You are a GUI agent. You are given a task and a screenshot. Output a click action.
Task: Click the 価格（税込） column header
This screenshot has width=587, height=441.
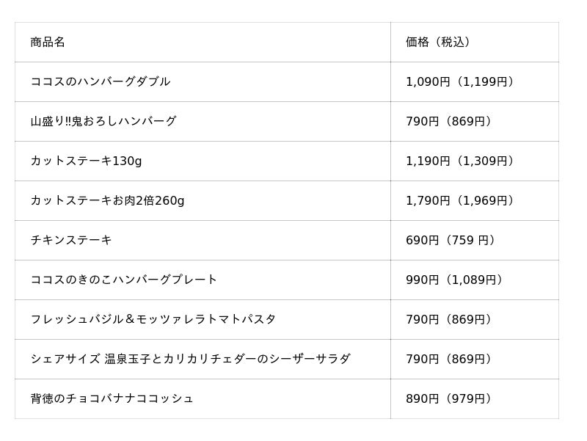438,42
